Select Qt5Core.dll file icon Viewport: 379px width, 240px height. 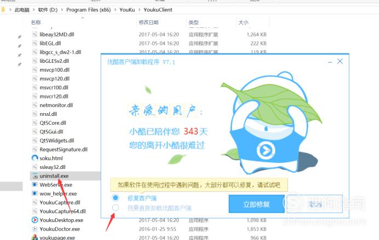point(35,123)
